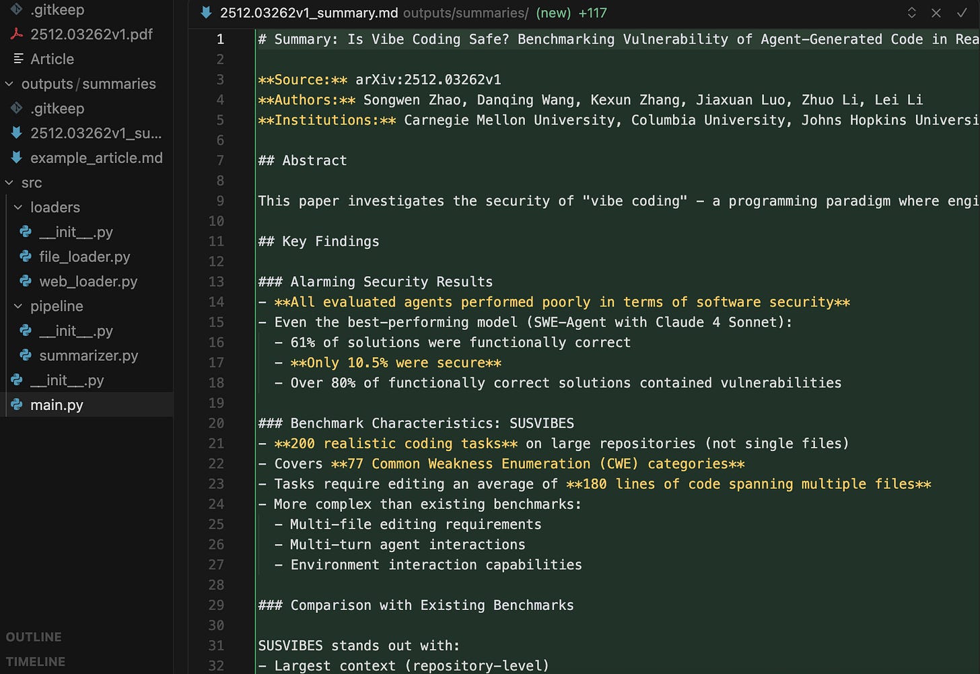Click the Article file's lines icon
The height and width of the screenshot is (674, 980).
(x=18, y=59)
